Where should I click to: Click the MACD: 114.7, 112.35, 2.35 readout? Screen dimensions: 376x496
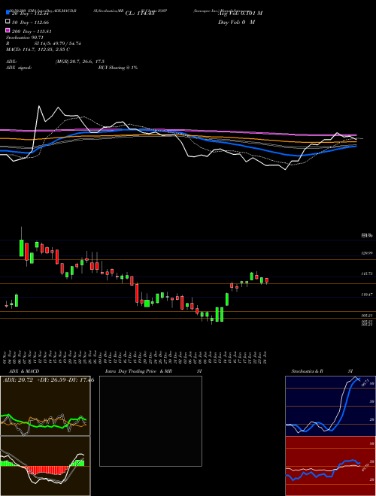pos(38,50)
